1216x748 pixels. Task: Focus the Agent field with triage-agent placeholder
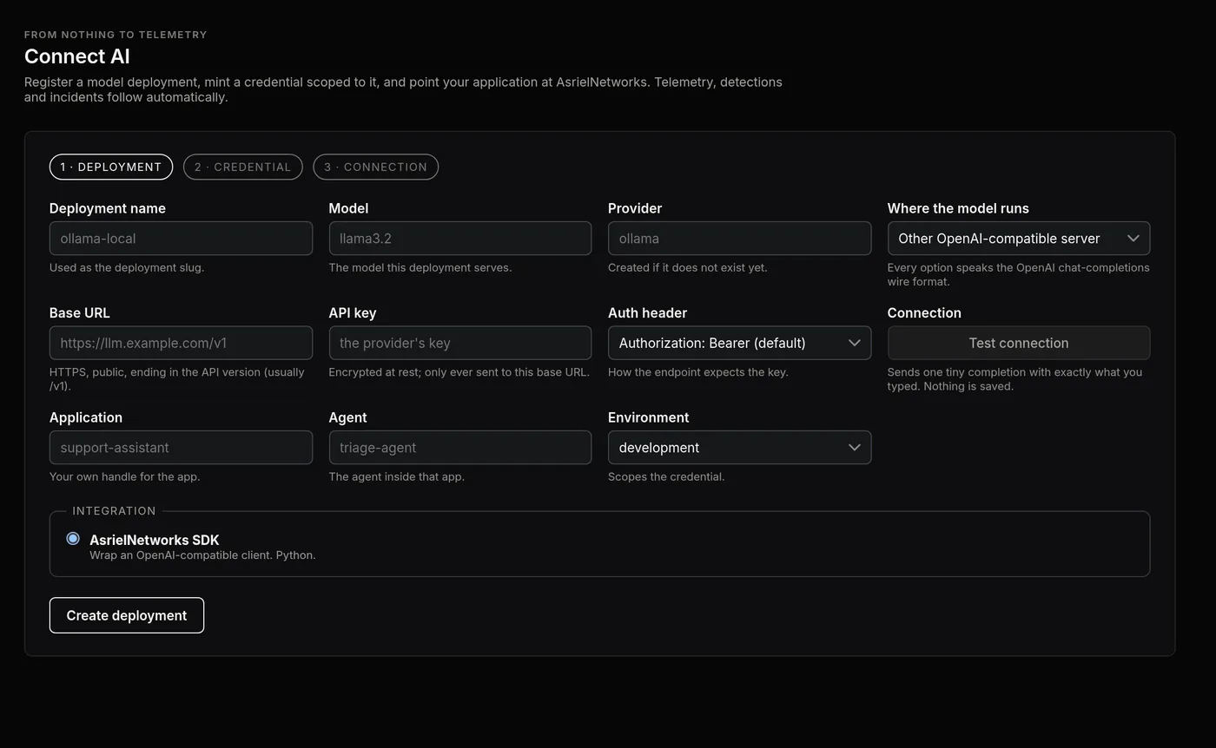tap(460, 448)
